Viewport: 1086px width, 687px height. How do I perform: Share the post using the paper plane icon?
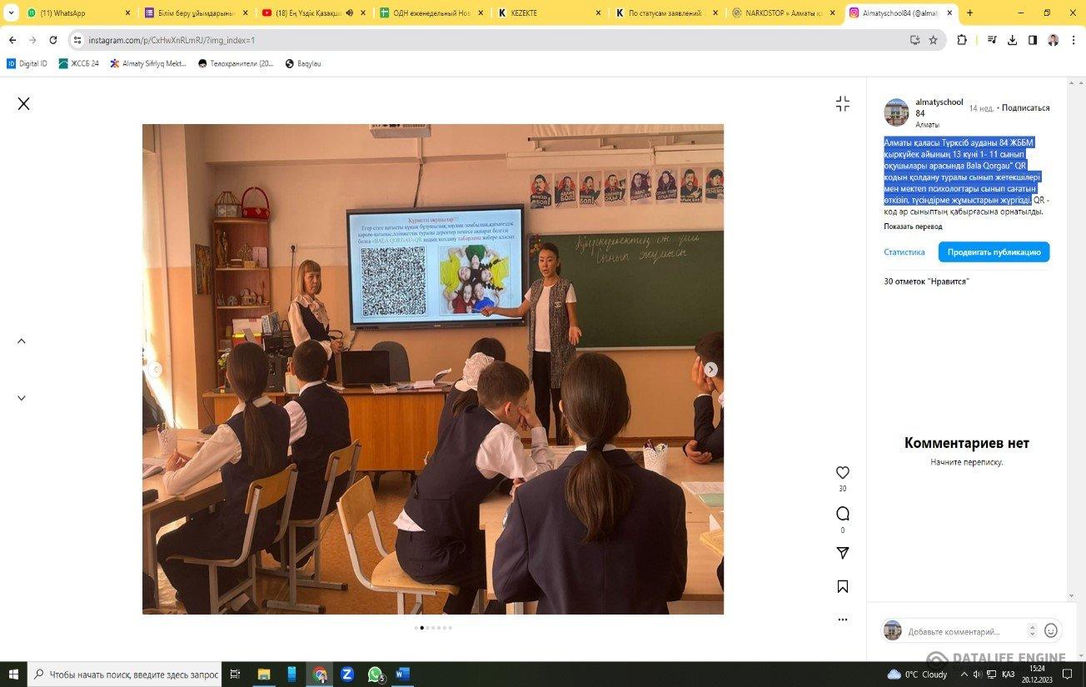[842, 552]
